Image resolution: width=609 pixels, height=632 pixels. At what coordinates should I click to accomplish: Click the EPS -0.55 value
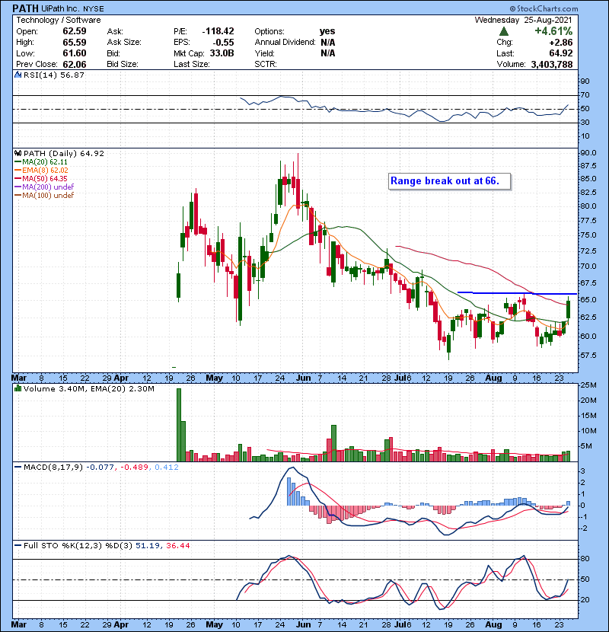click(223, 42)
